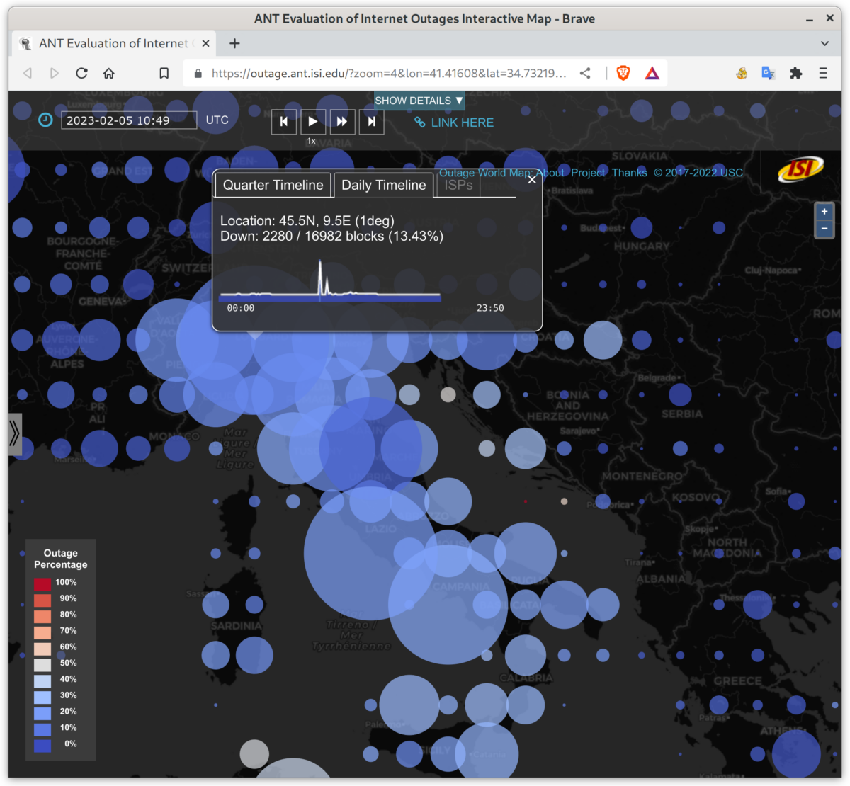This screenshot has height=786, width=850.
Task: Zoom in on the map
Action: coord(824,212)
